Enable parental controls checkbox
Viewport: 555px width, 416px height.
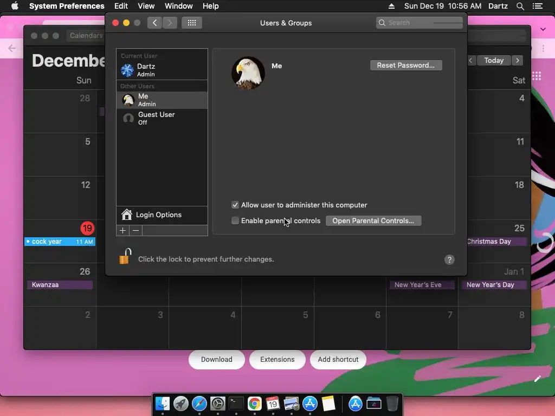235,221
